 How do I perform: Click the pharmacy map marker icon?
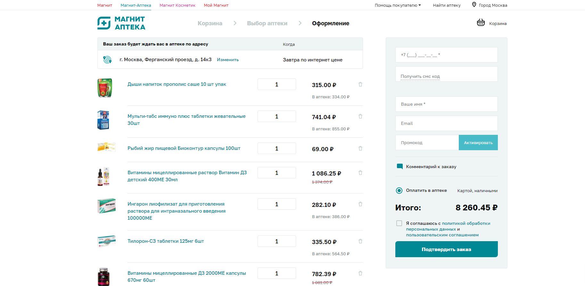pos(107,60)
